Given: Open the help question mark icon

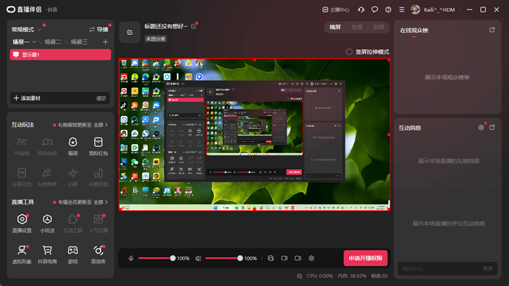Looking at the screenshot, I should tap(388, 10).
